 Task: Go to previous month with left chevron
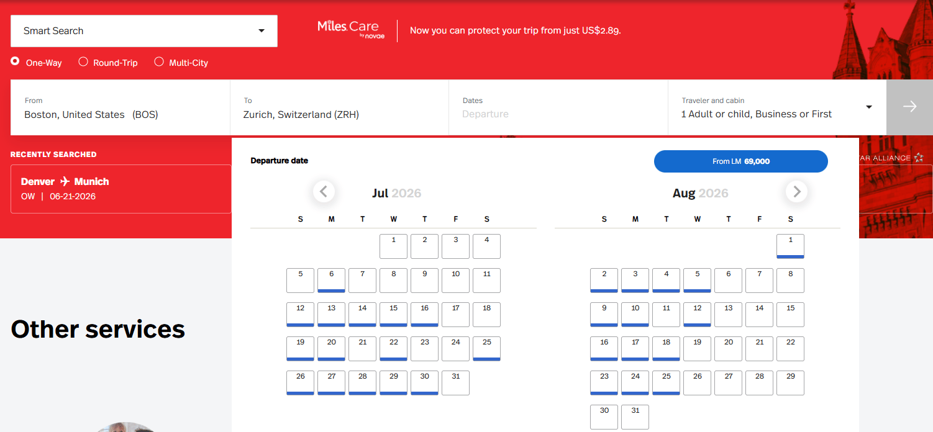pyautogui.click(x=324, y=191)
